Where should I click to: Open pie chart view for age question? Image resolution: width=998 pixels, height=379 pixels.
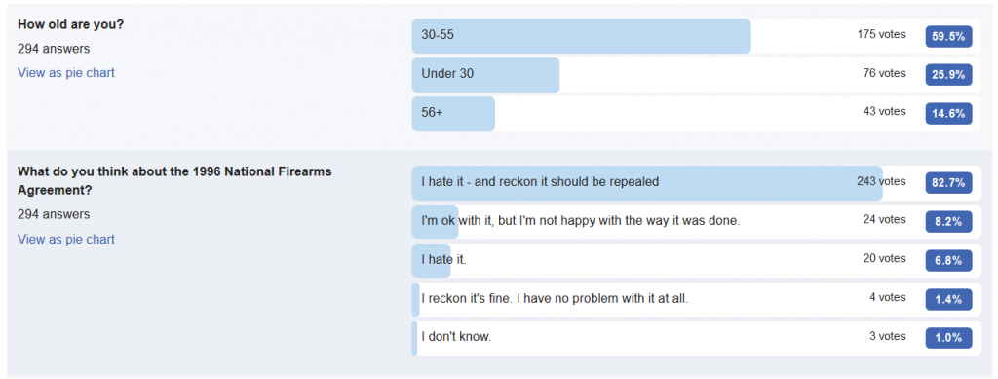click(66, 72)
